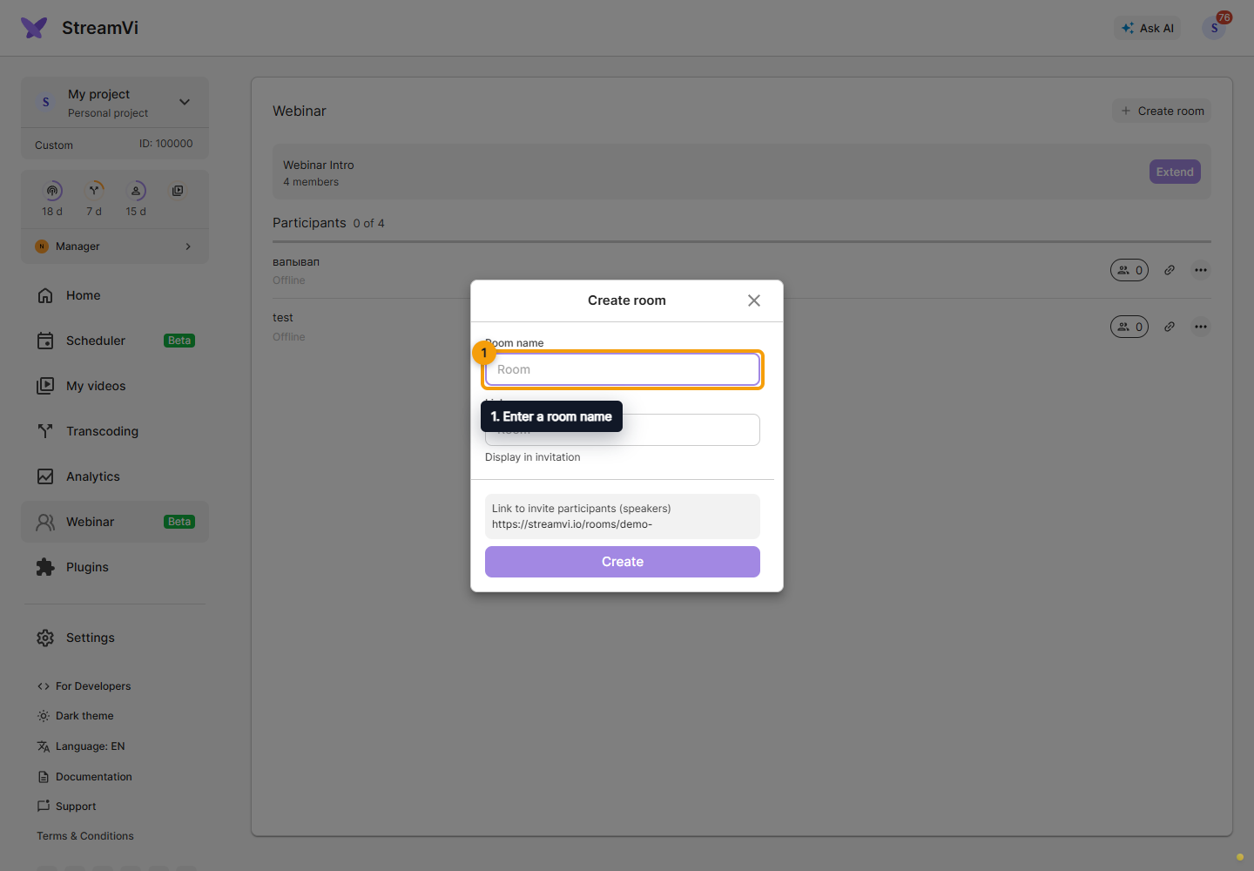
Task: Open the Scheduler section
Action: (x=115, y=341)
